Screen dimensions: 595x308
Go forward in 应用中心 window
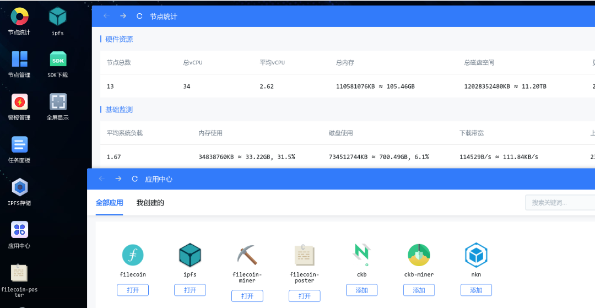(x=118, y=179)
